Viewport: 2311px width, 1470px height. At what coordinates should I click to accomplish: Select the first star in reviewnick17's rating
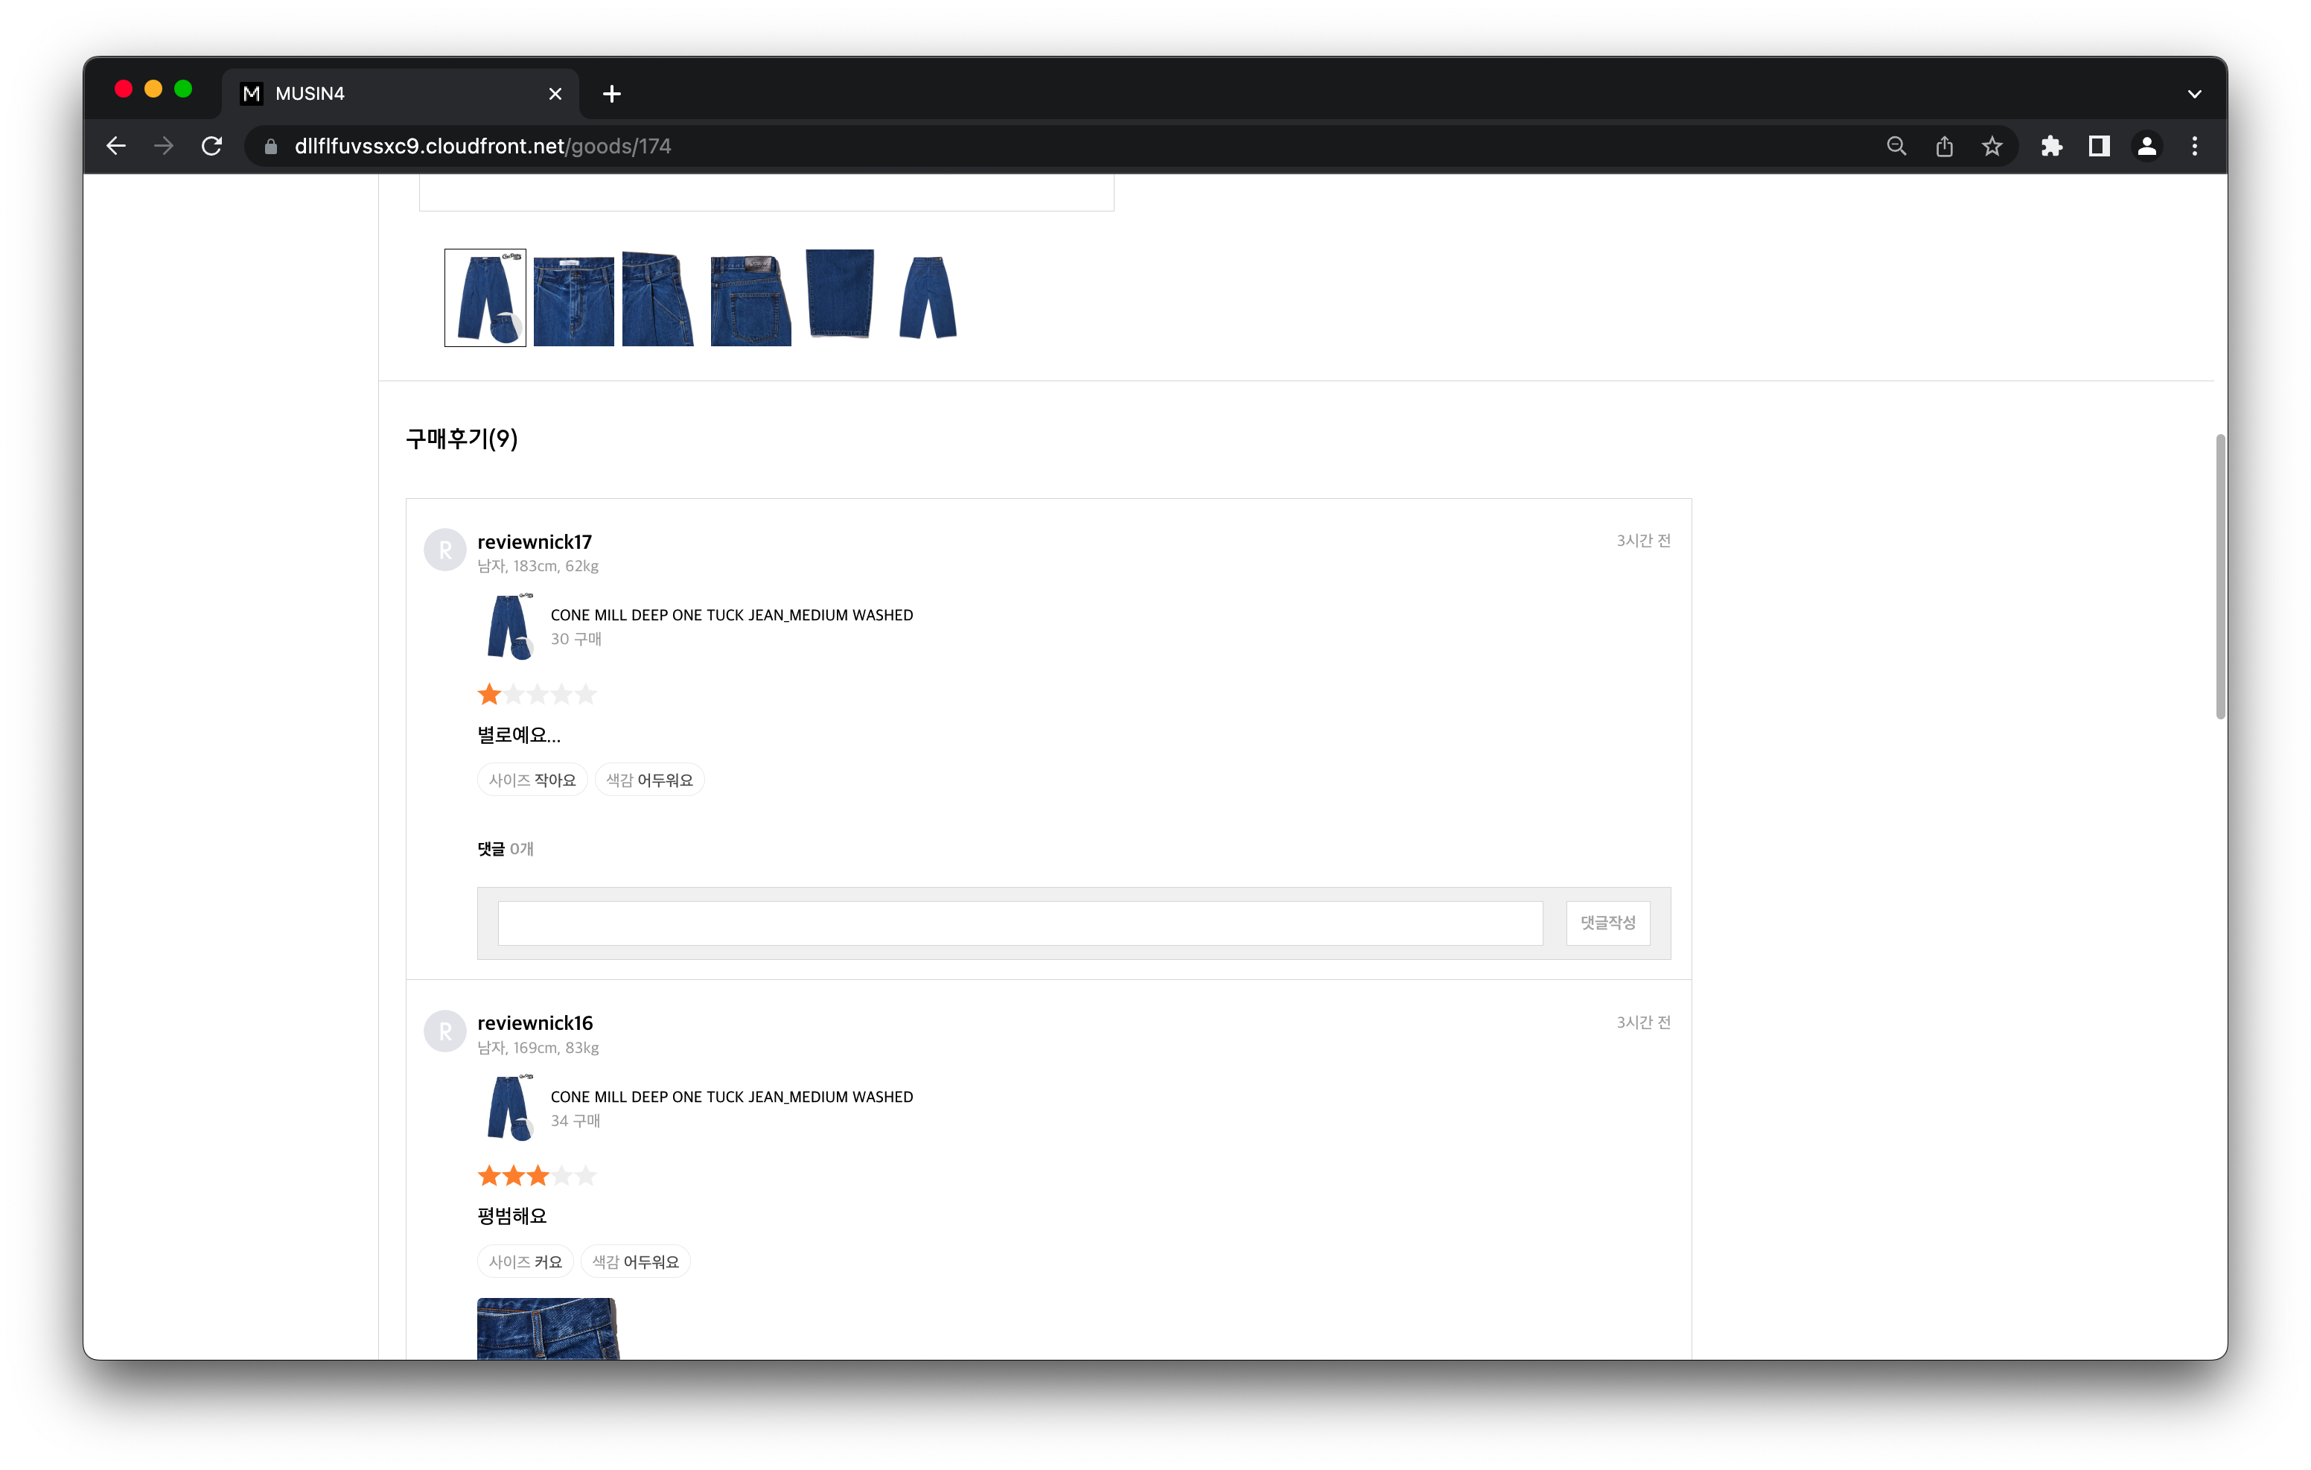pyautogui.click(x=488, y=693)
